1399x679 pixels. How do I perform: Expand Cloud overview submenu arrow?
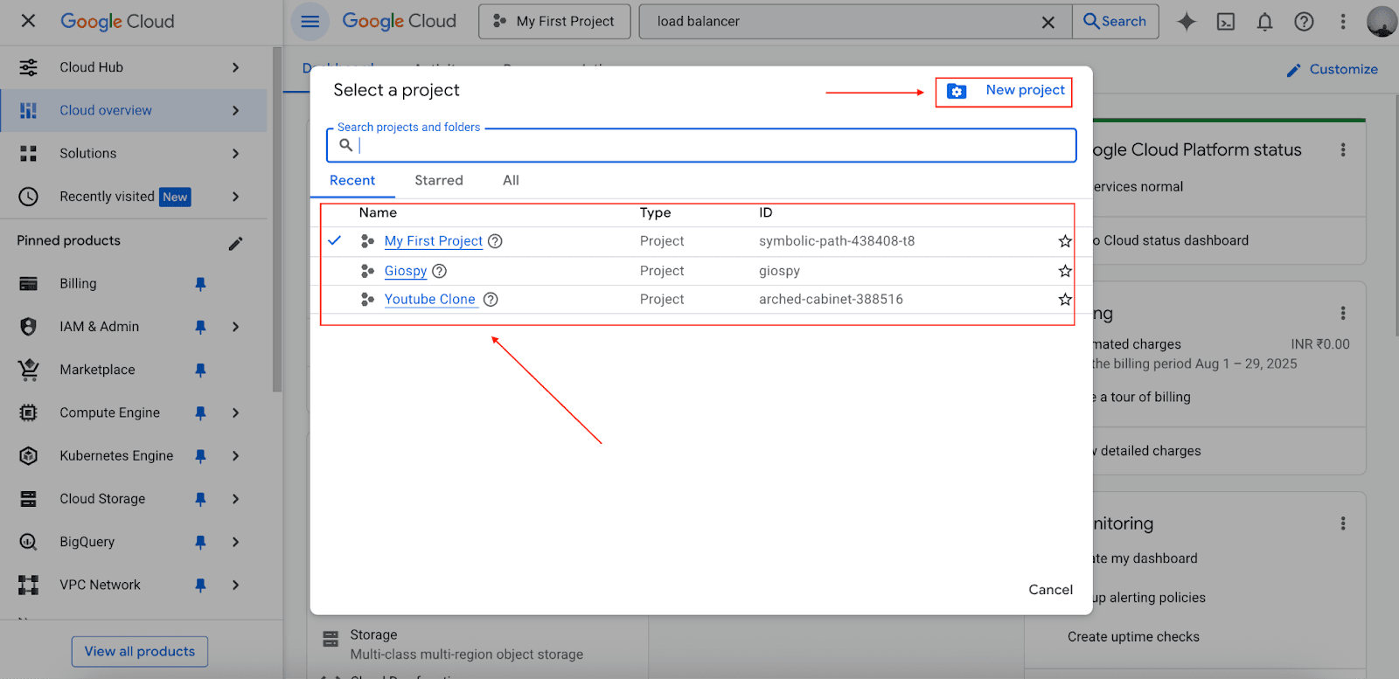(x=235, y=110)
